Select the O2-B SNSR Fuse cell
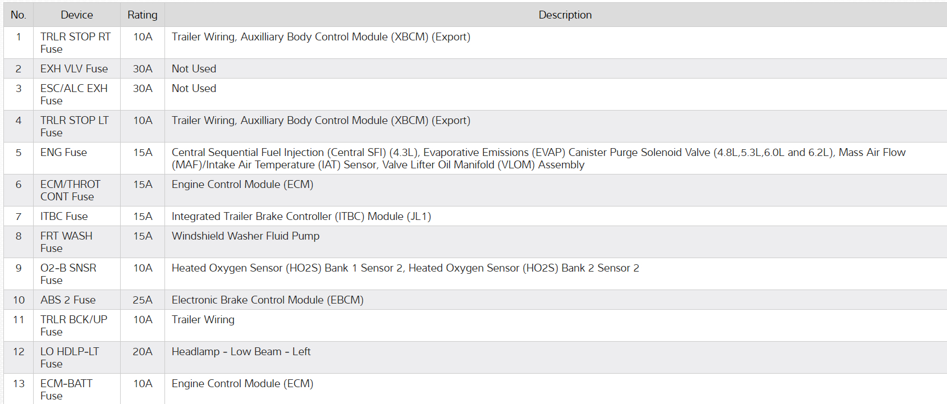The image size is (947, 404). pos(68,274)
